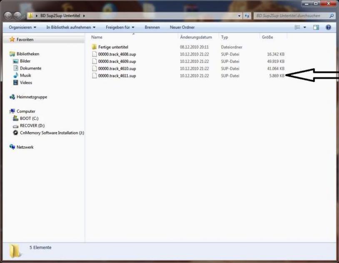339x263 pixels.
Task: Select Favoriten in navigation pane
Action: 25,39
